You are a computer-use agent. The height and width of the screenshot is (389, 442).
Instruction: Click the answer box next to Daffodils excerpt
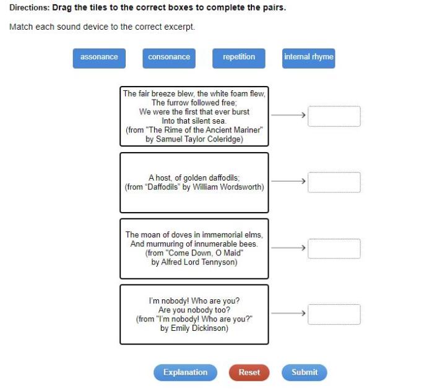pos(334,182)
